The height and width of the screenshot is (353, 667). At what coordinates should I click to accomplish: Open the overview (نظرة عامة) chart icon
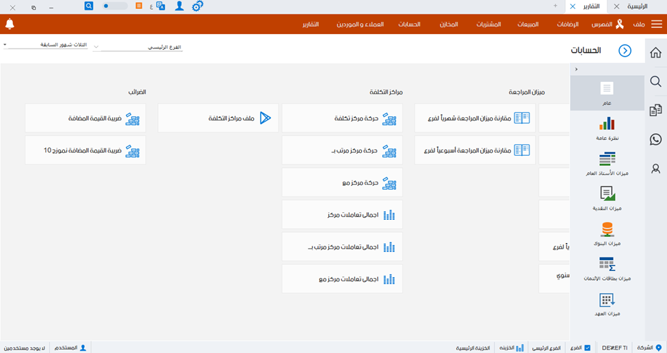[607, 124]
